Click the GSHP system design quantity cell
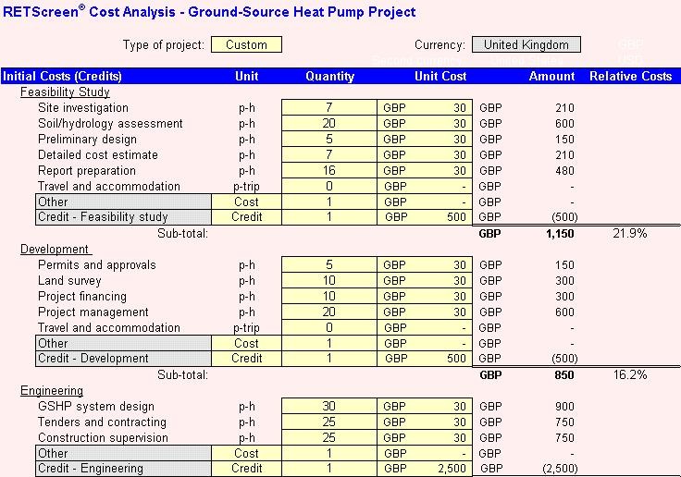 pos(328,407)
